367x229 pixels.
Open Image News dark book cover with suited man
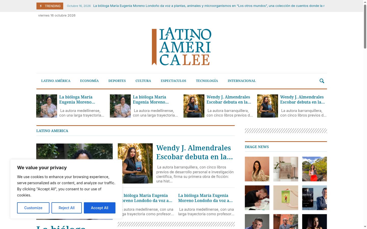click(314, 198)
